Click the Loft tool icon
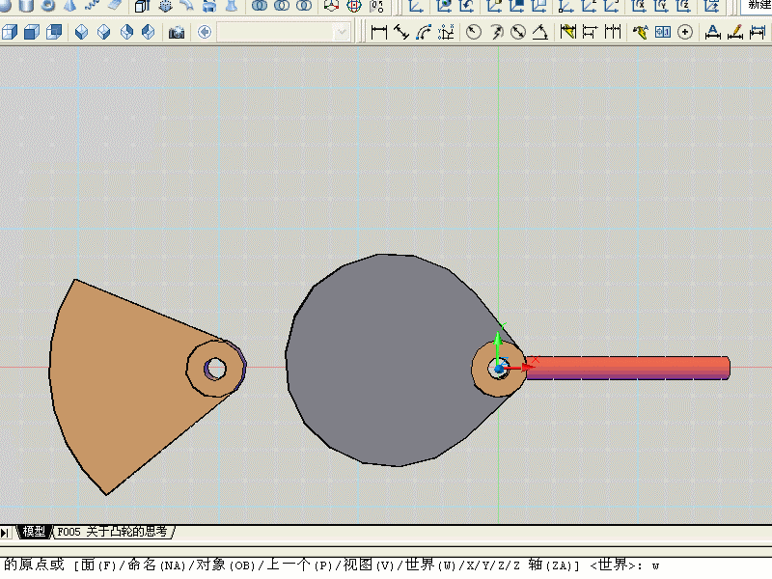 232,6
